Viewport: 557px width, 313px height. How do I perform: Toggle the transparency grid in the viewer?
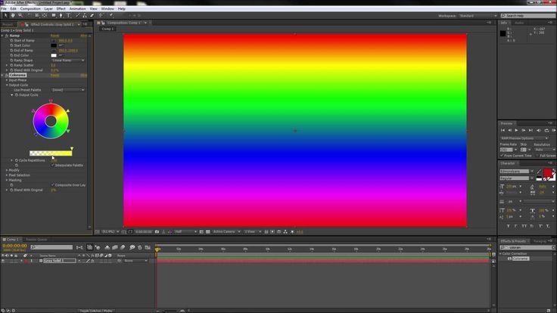tap(208, 232)
